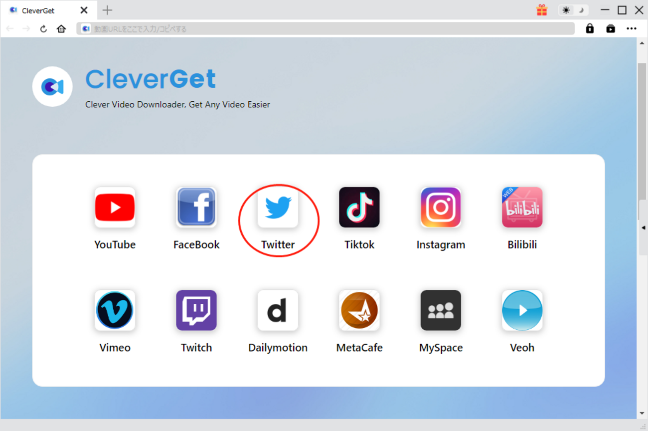The width and height of the screenshot is (648, 431).
Task: Open the YouTube site icon
Action: tap(115, 207)
